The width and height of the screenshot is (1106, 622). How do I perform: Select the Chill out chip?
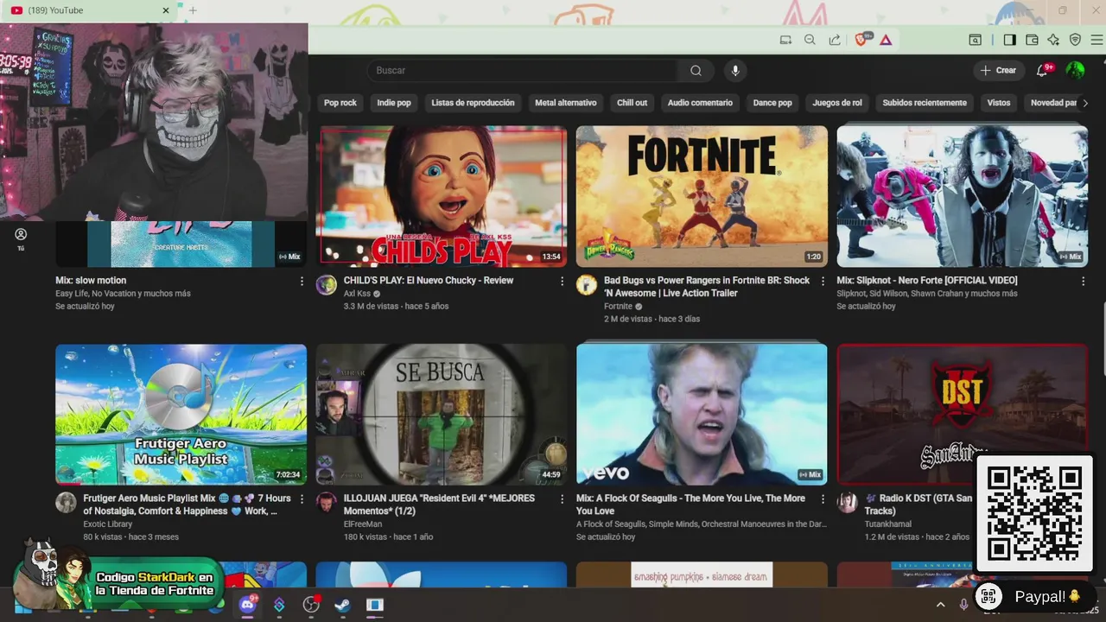[632, 103]
